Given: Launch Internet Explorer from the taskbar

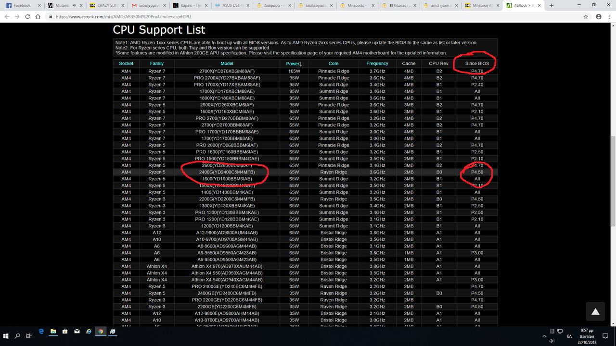Looking at the screenshot, I should point(89,332).
